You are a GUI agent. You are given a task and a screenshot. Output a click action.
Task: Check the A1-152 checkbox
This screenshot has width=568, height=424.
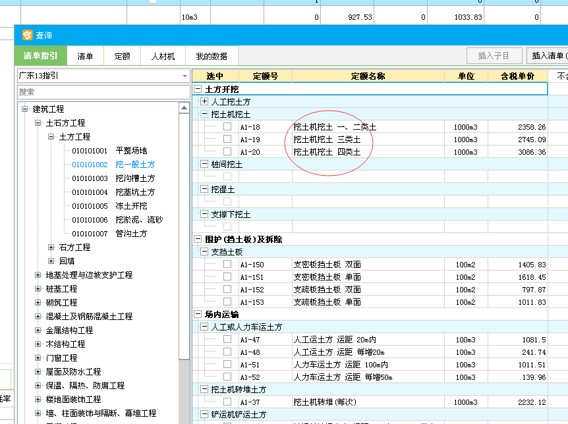[x=227, y=289]
